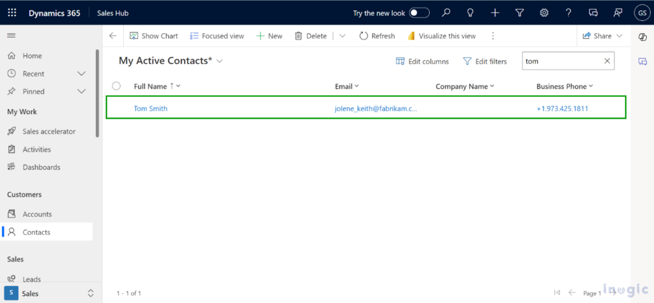Click the Pinned pin icon

[x=11, y=92]
